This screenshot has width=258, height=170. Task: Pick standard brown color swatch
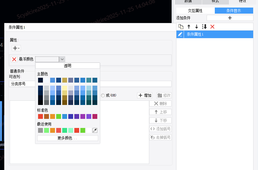(x=47, y=116)
